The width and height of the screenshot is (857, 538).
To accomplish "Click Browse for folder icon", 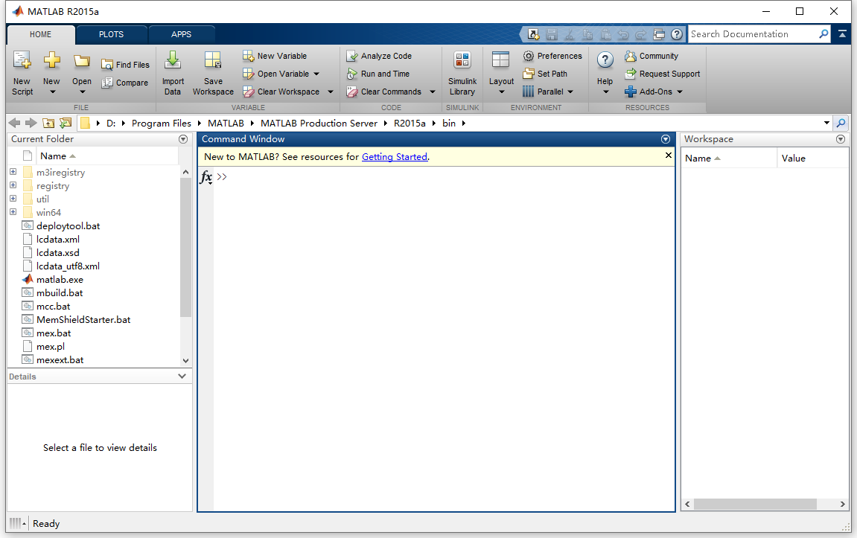I will click(x=66, y=123).
